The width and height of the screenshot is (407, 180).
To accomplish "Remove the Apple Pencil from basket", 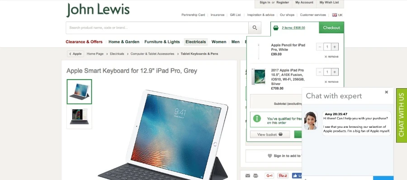I will click(331, 57).
